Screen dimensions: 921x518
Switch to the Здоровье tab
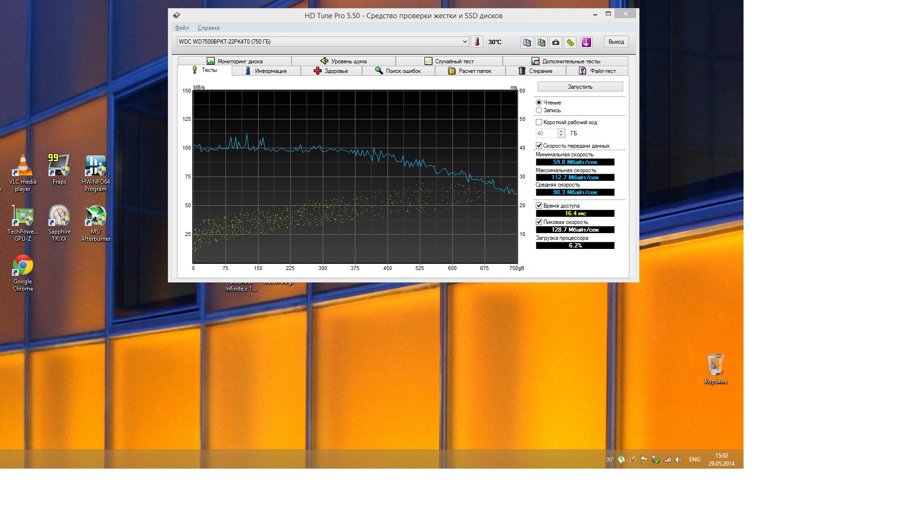[x=331, y=71]
